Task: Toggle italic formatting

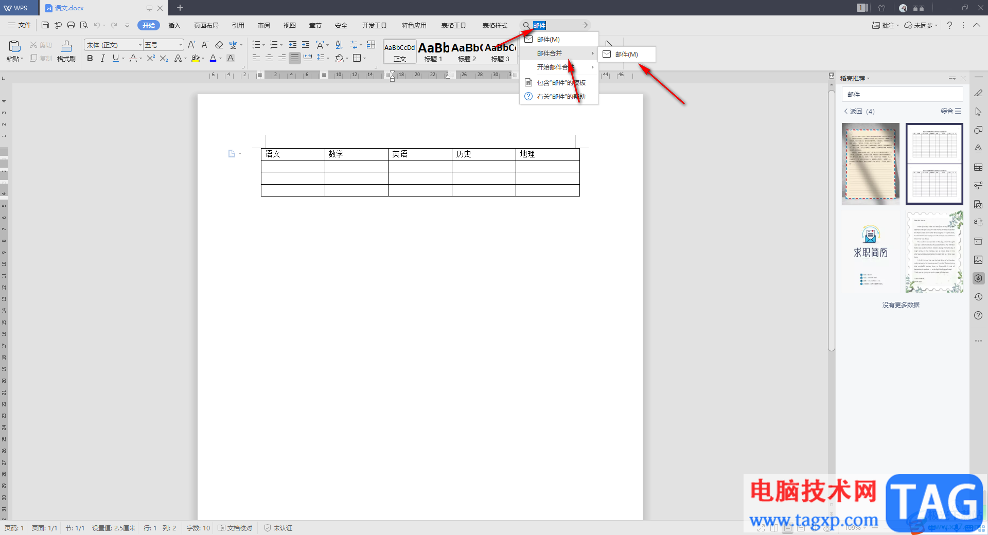Action: pos(102,59)
